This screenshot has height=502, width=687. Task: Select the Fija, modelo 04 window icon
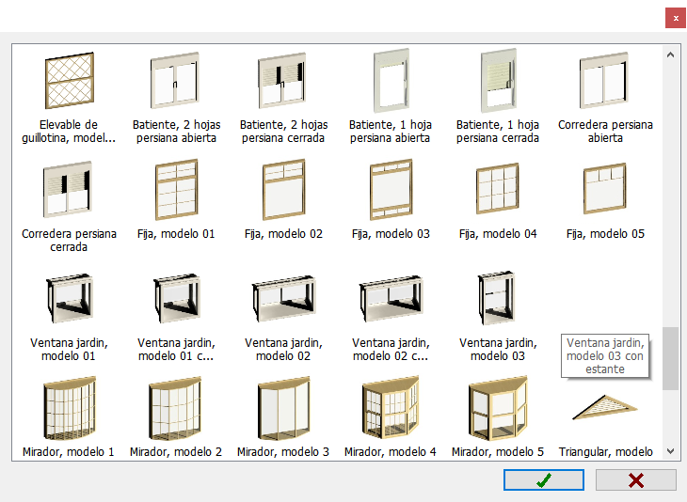point(498,188)
